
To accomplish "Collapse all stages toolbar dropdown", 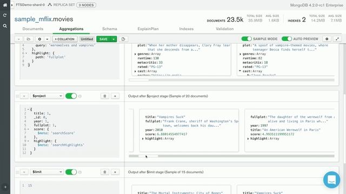I will pyautogui.click(x=19, y=39).
